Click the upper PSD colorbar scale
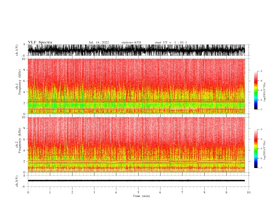 (x=256, y=90)
